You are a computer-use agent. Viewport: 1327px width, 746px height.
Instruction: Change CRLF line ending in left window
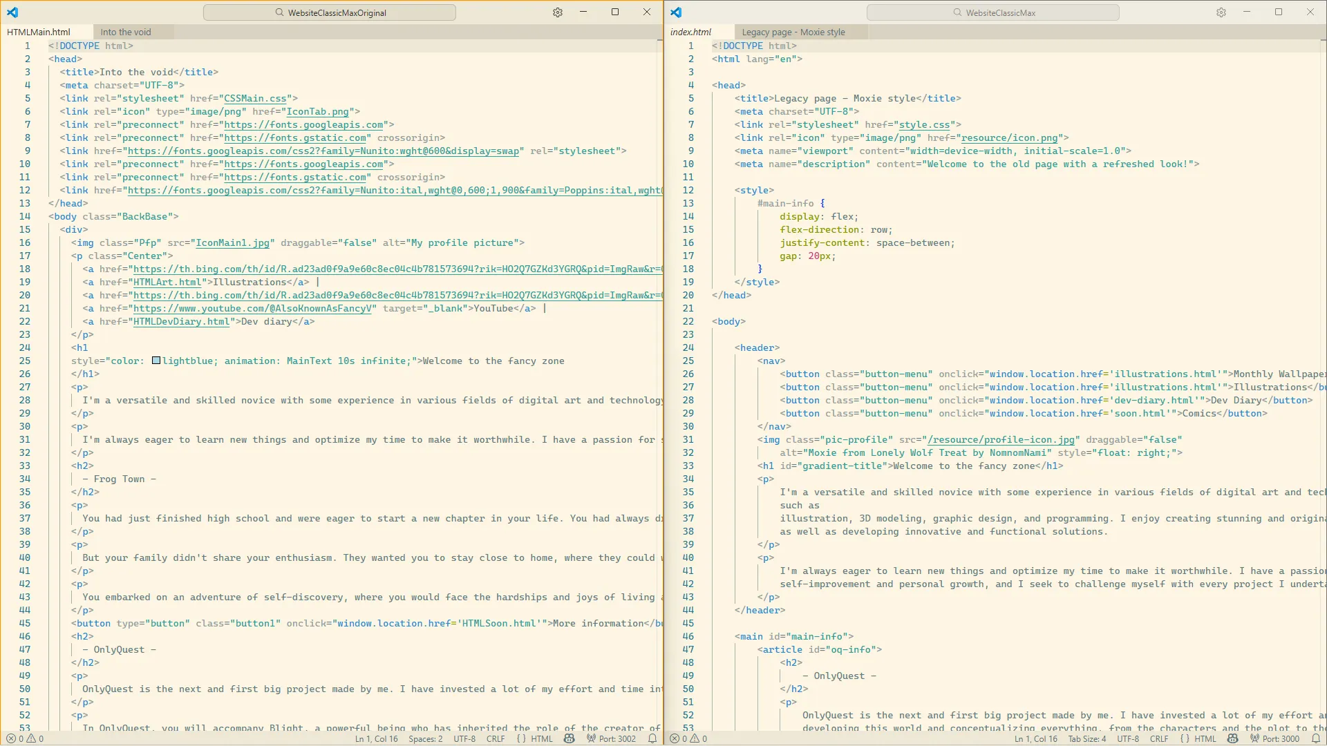[x=495, y=738]
